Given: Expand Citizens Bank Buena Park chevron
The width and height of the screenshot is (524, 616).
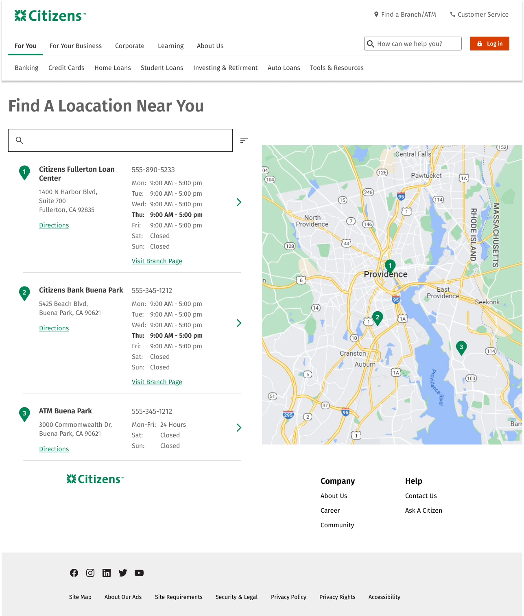Looking at the screenshot, I should coord(239,323).
